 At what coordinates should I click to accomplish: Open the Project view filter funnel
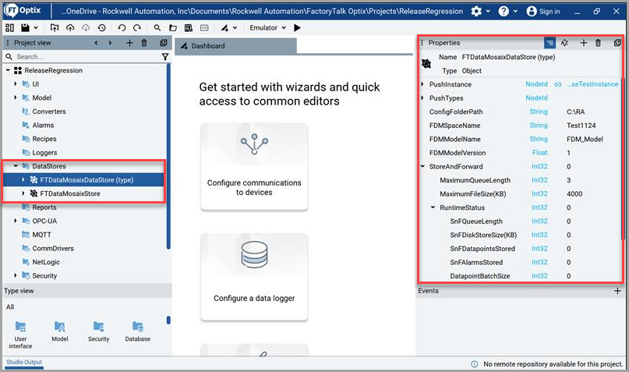point(165,57)
